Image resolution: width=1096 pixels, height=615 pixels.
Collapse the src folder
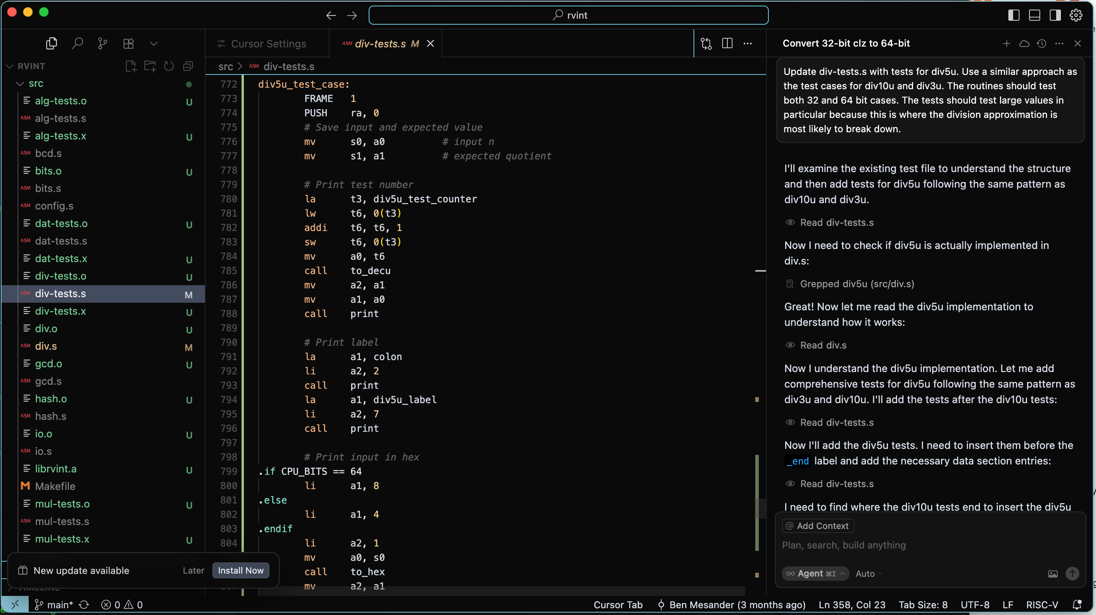tap(36, 84)
